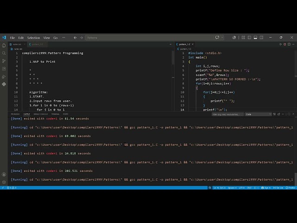The width and height of the screenshot is (297, 223).
Task: Open the View menu
Action: [46, 38]
